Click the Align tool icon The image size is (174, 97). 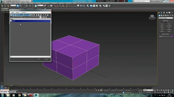pyautogui.click(x=84, y=6)
